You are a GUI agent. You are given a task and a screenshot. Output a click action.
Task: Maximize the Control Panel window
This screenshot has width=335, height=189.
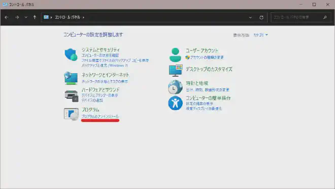click(314, 5)
